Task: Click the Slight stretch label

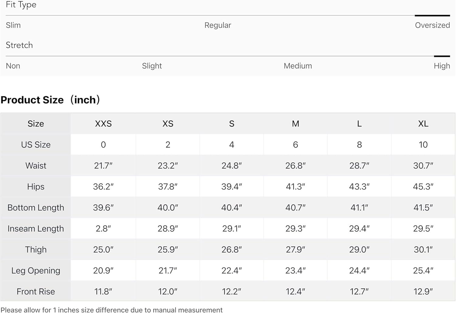Action: 152,66
